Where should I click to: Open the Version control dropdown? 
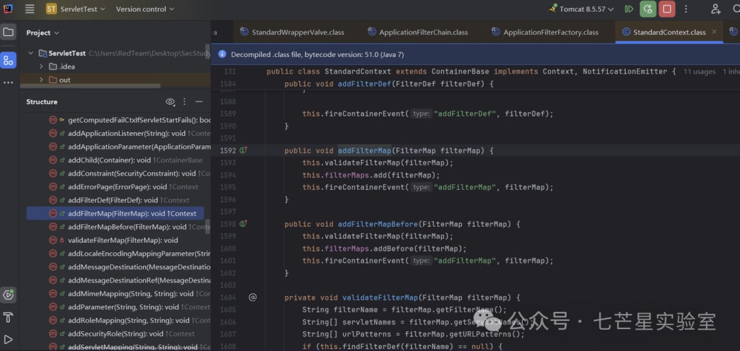pos(145,9)
